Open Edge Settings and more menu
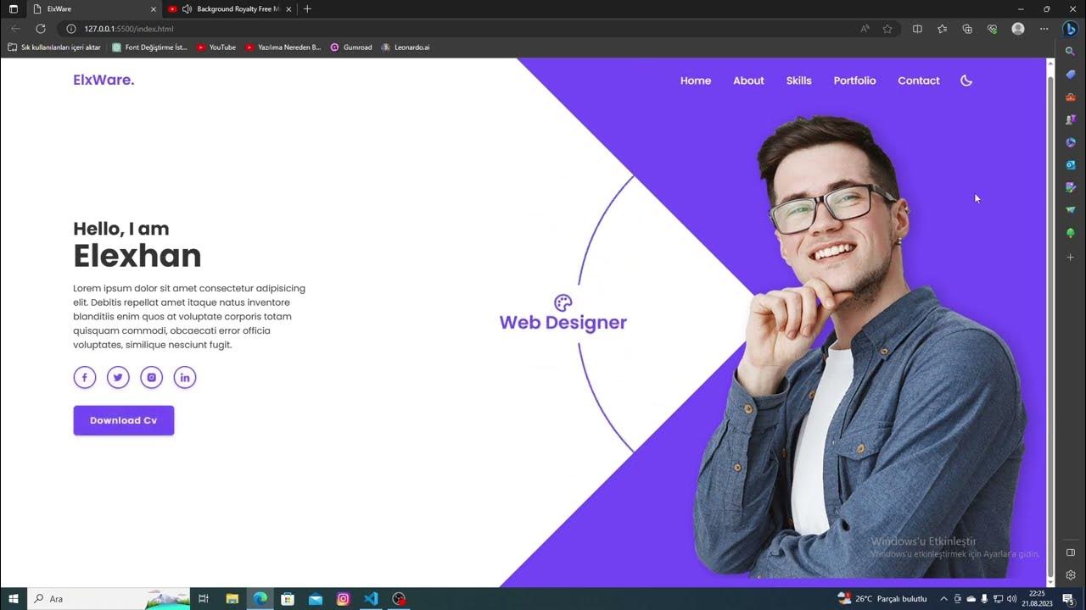Screen dimensions: 1086x610 pyautogui.click(x=1045, y=29)
